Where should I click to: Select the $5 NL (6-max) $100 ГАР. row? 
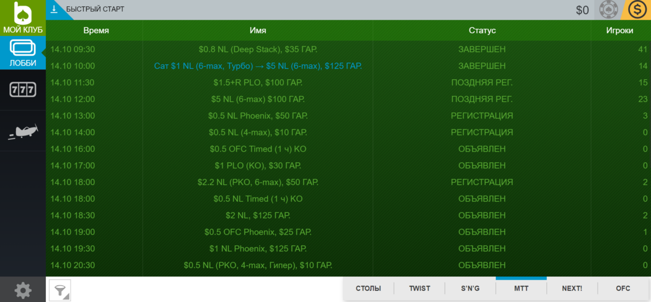(x=257, y=99)
